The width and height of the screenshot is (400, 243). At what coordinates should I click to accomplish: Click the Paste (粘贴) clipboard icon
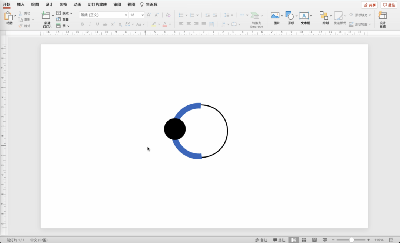click(x=9, y=16)
